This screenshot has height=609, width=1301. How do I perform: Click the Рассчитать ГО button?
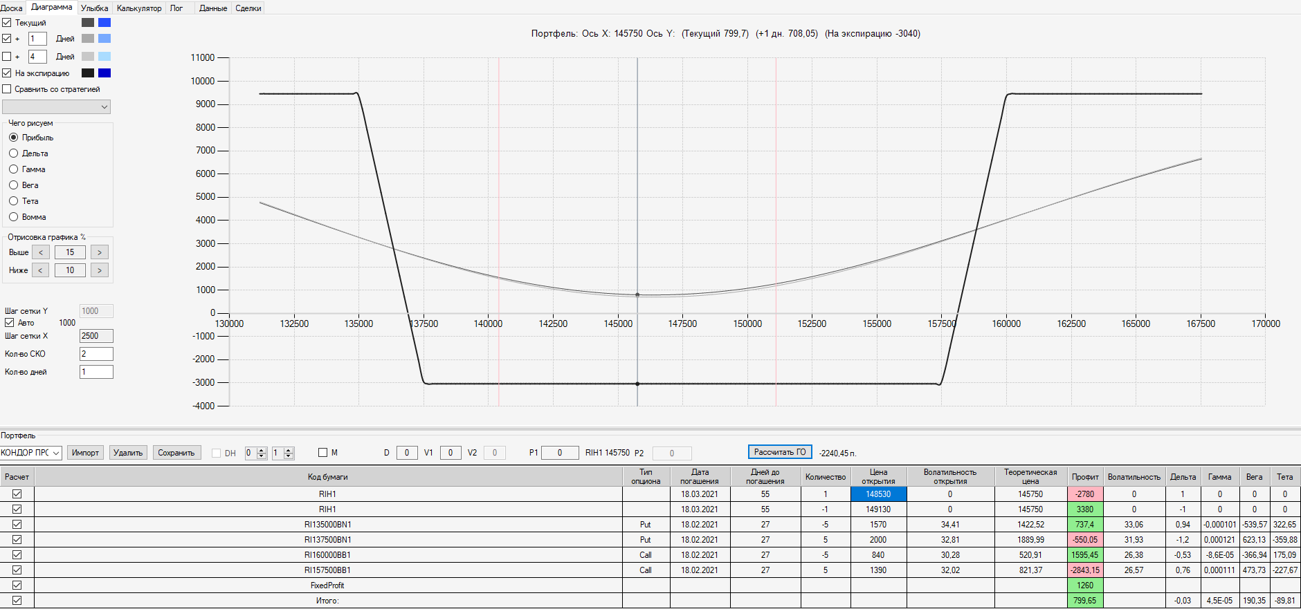tap(780, 452)
